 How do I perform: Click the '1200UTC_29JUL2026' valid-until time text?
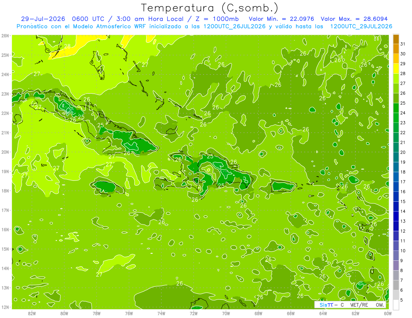pos(361,26)
